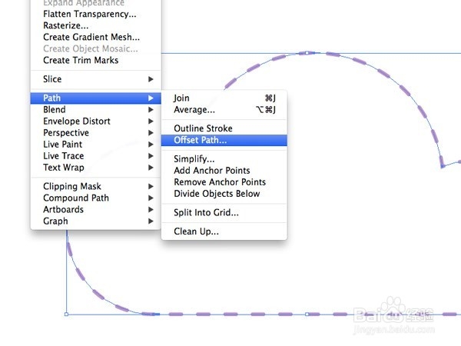Image resolution: width=461 pixels, height=346 pixels.
Task: Expand the Clipping Mask arrow
Action: (x=151, y=186)
